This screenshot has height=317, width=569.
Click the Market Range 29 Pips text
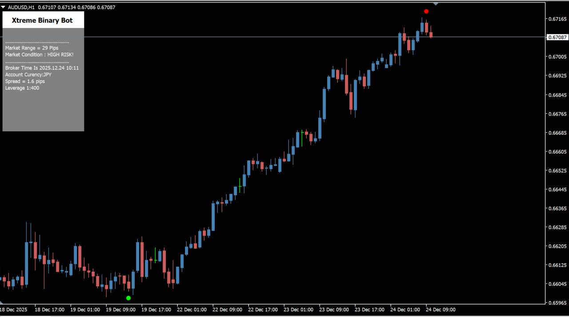32,48
